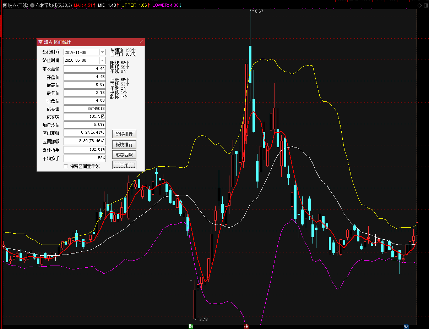Enable the 保留区间显示线 checkbox
Screen dimensions: 429x329
pyautogui.click(x=66, y=166)
